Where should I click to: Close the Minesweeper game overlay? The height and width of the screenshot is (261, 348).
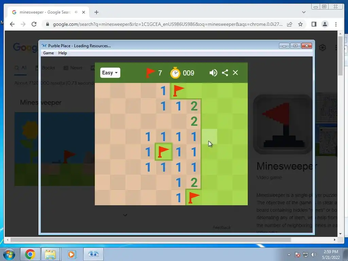point(235,73)
